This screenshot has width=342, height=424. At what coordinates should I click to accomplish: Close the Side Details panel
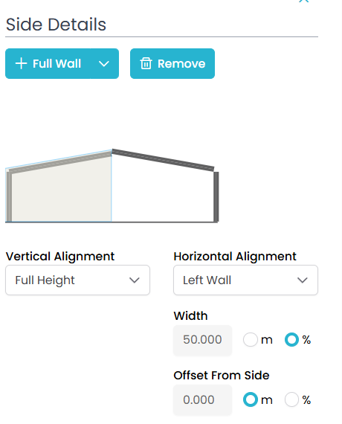(303, 1)
